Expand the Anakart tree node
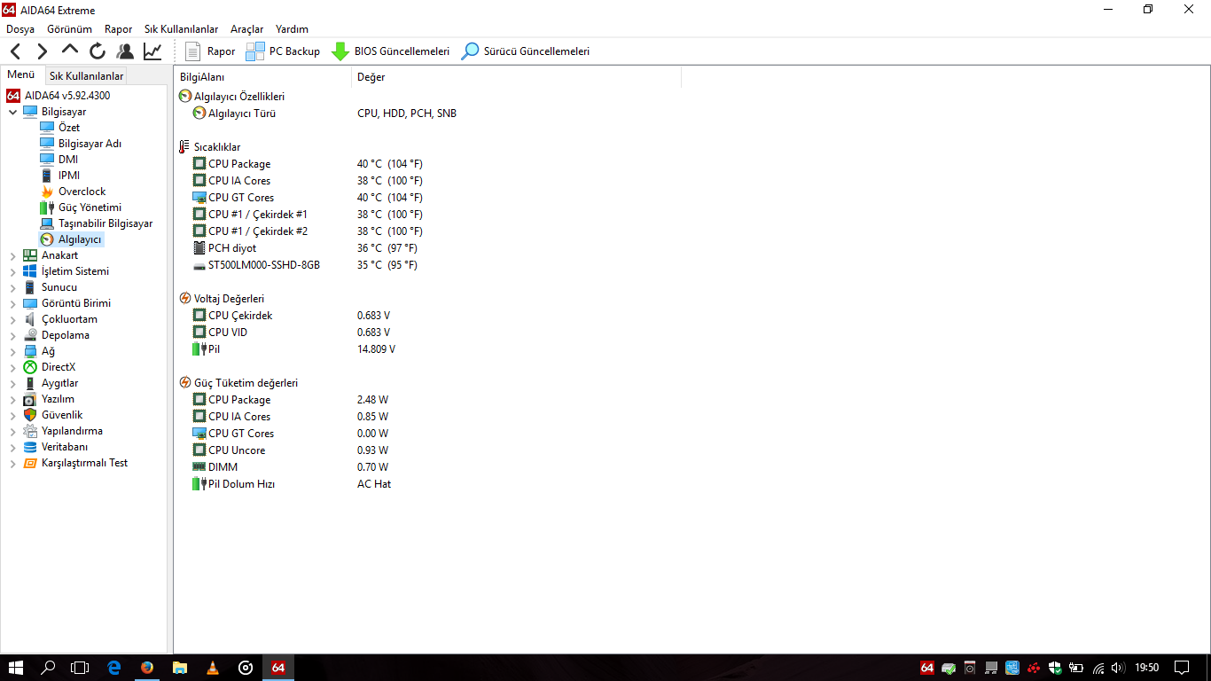The image size is (1211, 681). pyautogui.click(x=12, y=255)
